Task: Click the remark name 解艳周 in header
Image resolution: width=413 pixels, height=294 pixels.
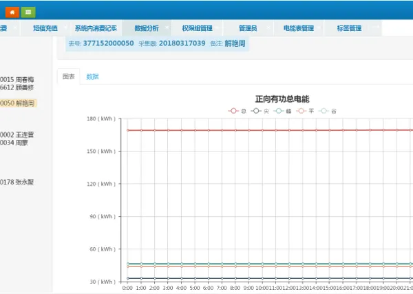Action: point(235,43)
